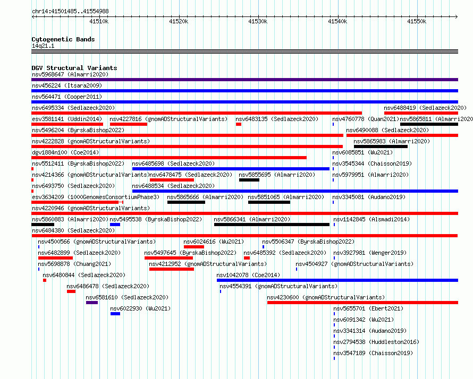Select nsv6493750 (Sedlazeck2020) label
473x379 pixels.
point(73,186)
